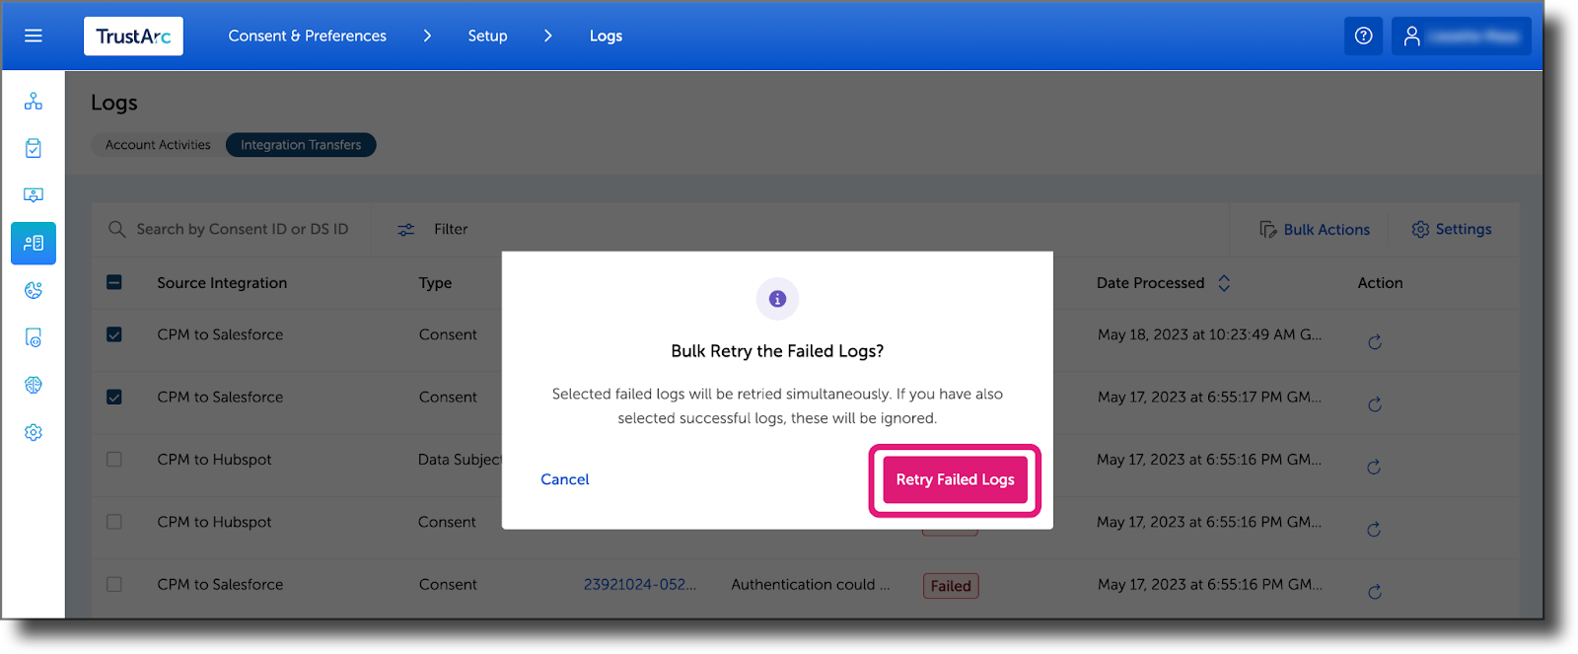Image resolution: width=1578 pixels, height=654 pixels.
Task: Uncheck the top CPM to Salesforce row
Action: click(x=113, y=334)
